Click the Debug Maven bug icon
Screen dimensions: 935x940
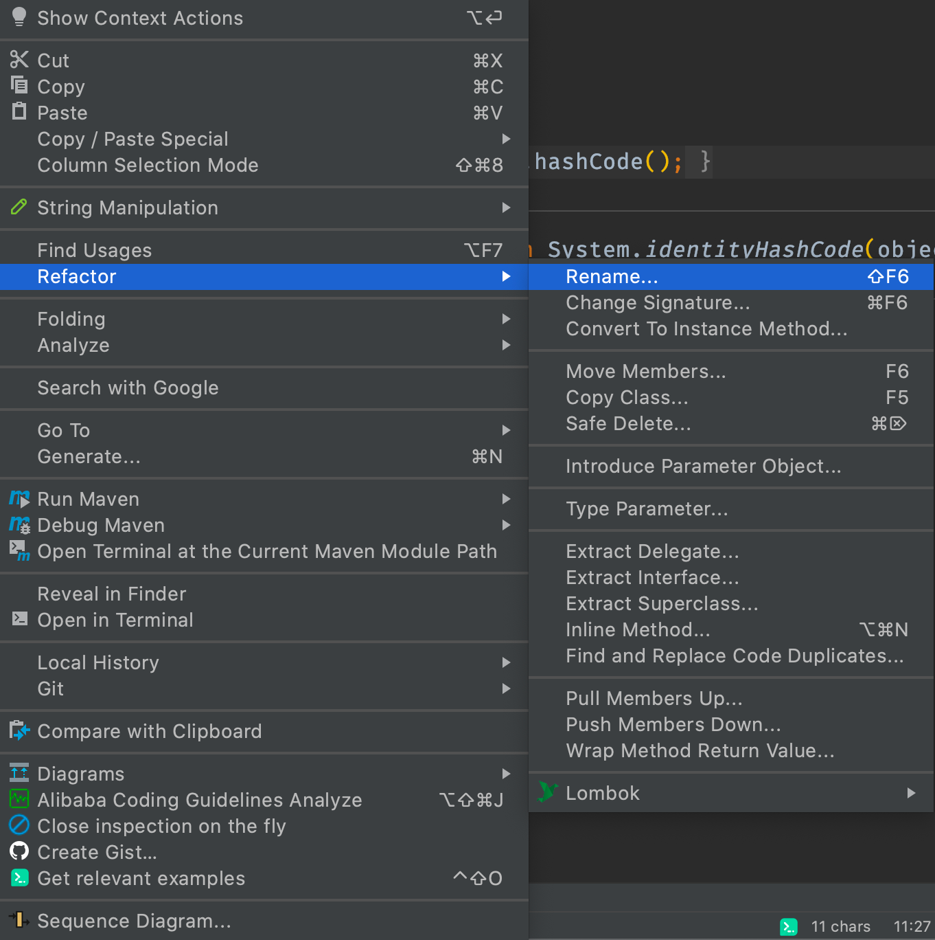click(19, 525)
